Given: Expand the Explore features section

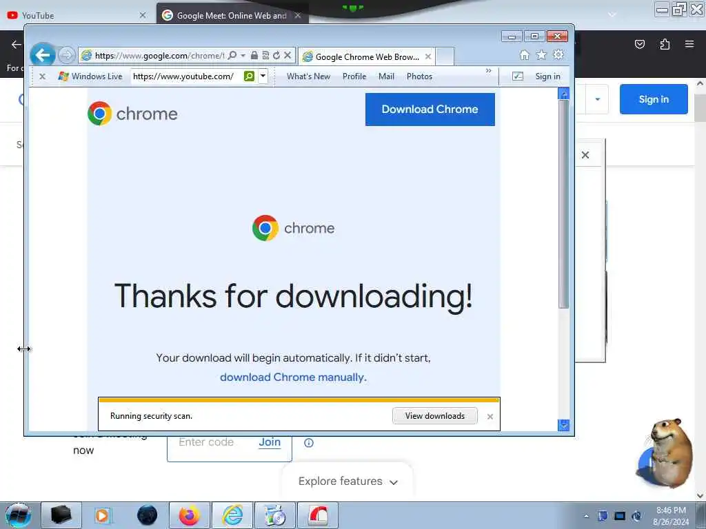Looking at the screenshot, I should point(348,481).
